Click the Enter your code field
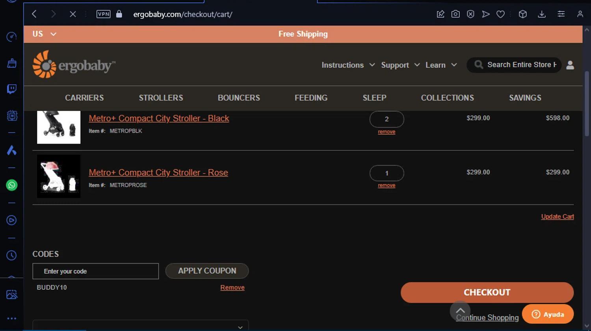 point(96,271)
